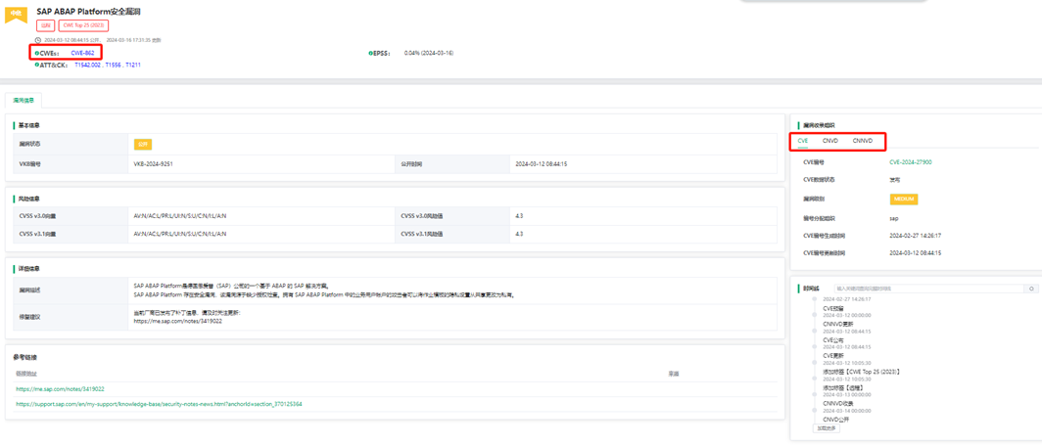Click the info icon next to EPSS
This screenshot has height=446, width=1042.
pyautogui.click(x=370, y=53)
